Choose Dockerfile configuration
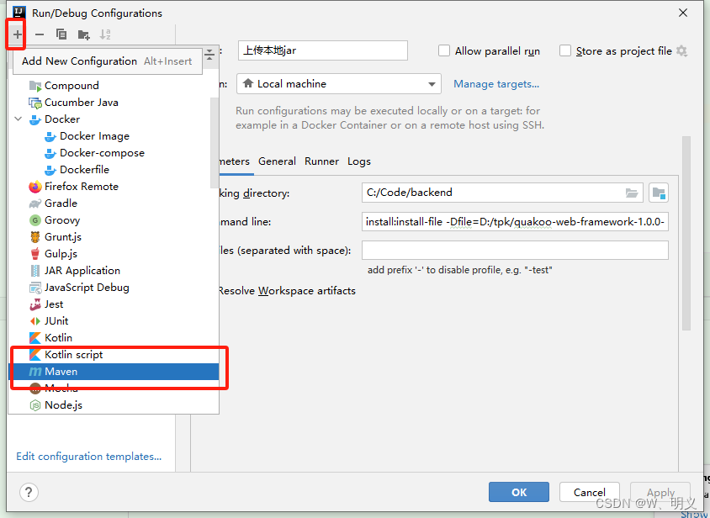This screenshot has height=518, width=710. click(114, 169)
